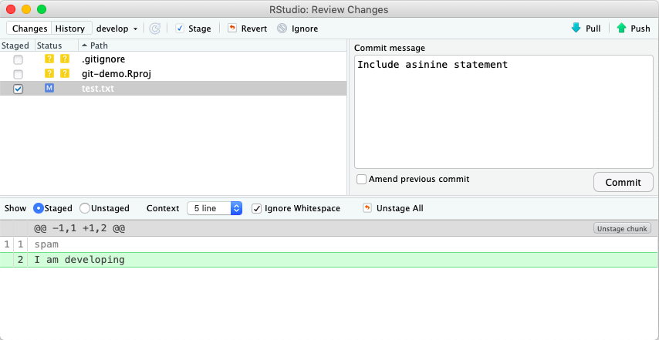Click the diff line 'I am developing'
This screenshot has height=340, width=659.
pos(79,260)
